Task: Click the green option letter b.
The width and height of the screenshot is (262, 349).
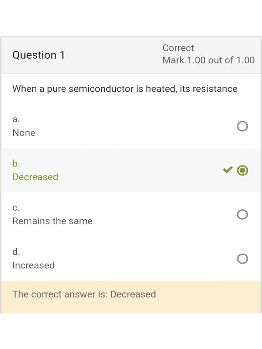Action: [16, 164]
